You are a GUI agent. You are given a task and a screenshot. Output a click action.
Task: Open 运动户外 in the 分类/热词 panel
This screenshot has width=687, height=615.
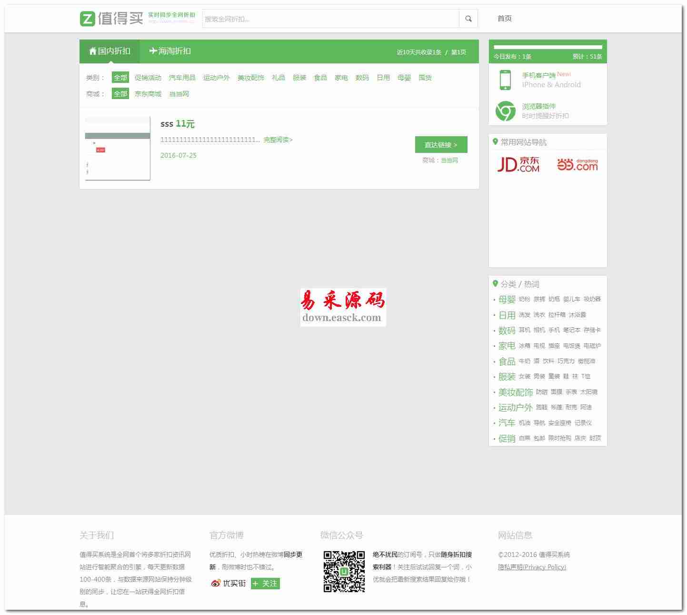click(516, 407)
